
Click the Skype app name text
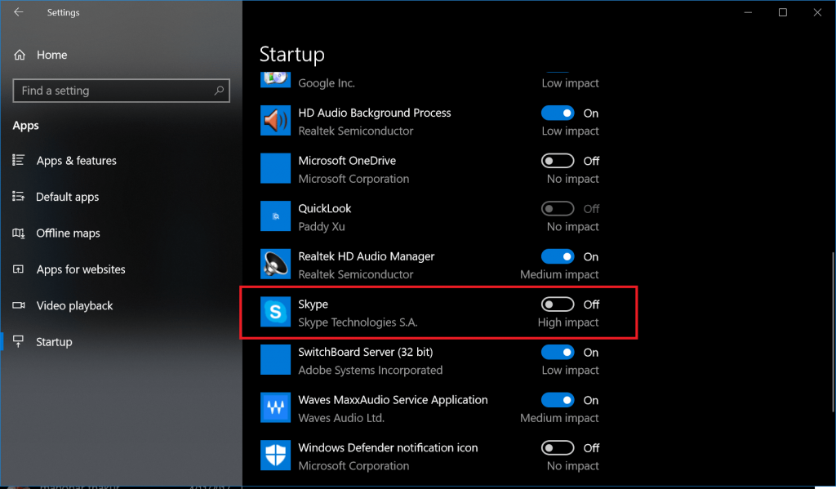tap(313, 305)
